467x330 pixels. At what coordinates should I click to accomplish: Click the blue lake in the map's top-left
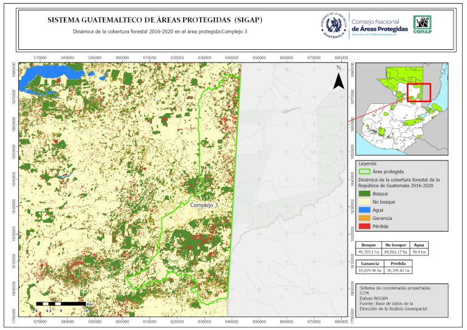[x=49, y=79]
